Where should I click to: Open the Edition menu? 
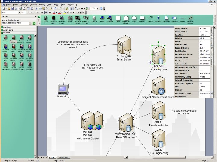(x=15, y=5)
